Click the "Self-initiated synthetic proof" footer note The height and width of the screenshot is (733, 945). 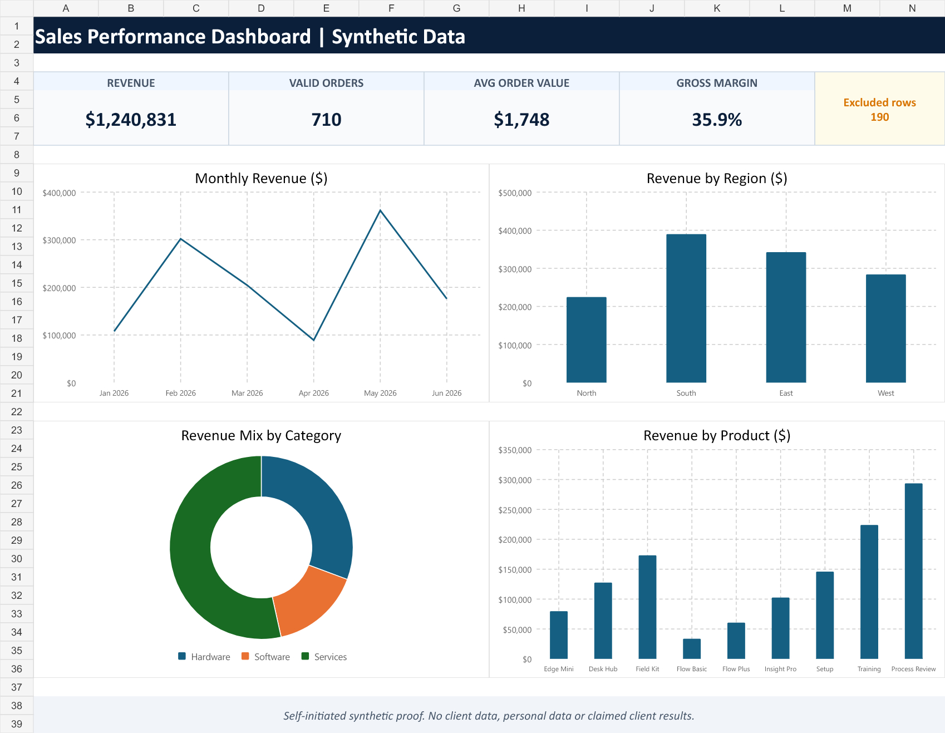(489, 716)
